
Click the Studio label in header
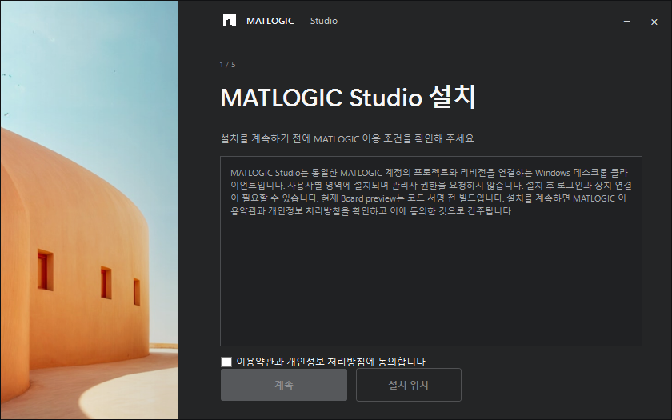click(x=323, y=21)
